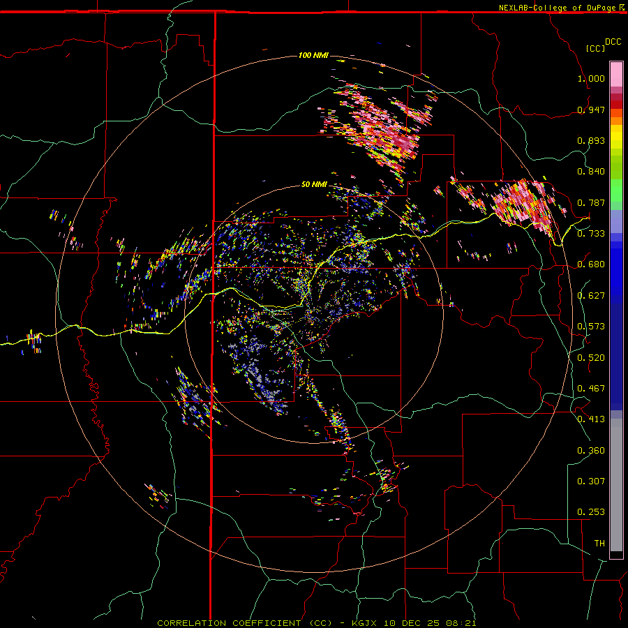Click the NEXLAB-College of DuPage label
The height and width of the screenshot is (628, 628).
pos(557,8)
